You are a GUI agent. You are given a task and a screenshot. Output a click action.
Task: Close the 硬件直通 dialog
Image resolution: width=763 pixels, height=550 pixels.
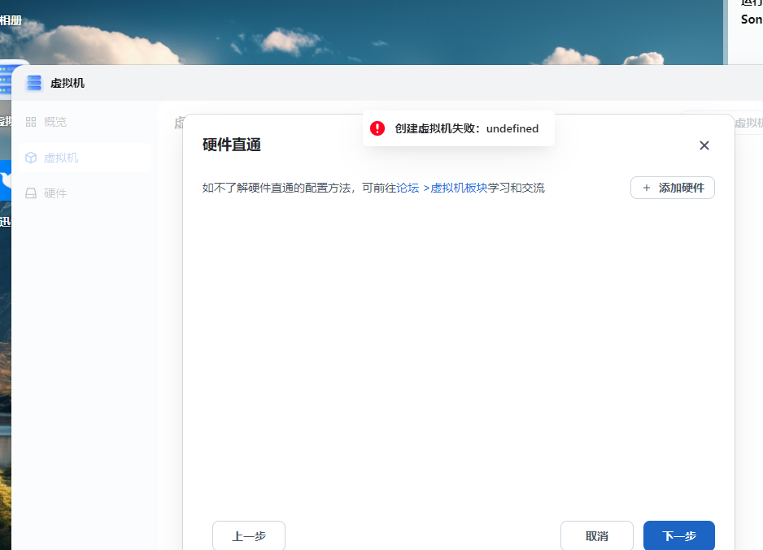(x=704, y=145)
